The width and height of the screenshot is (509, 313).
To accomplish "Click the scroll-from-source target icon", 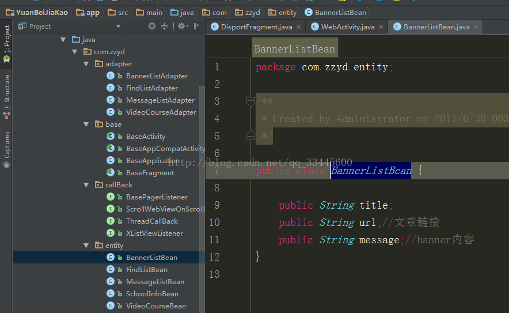I will 151,27.
